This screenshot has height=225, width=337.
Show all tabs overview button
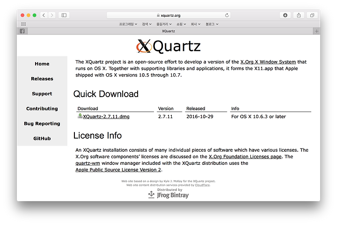[312, 15]
